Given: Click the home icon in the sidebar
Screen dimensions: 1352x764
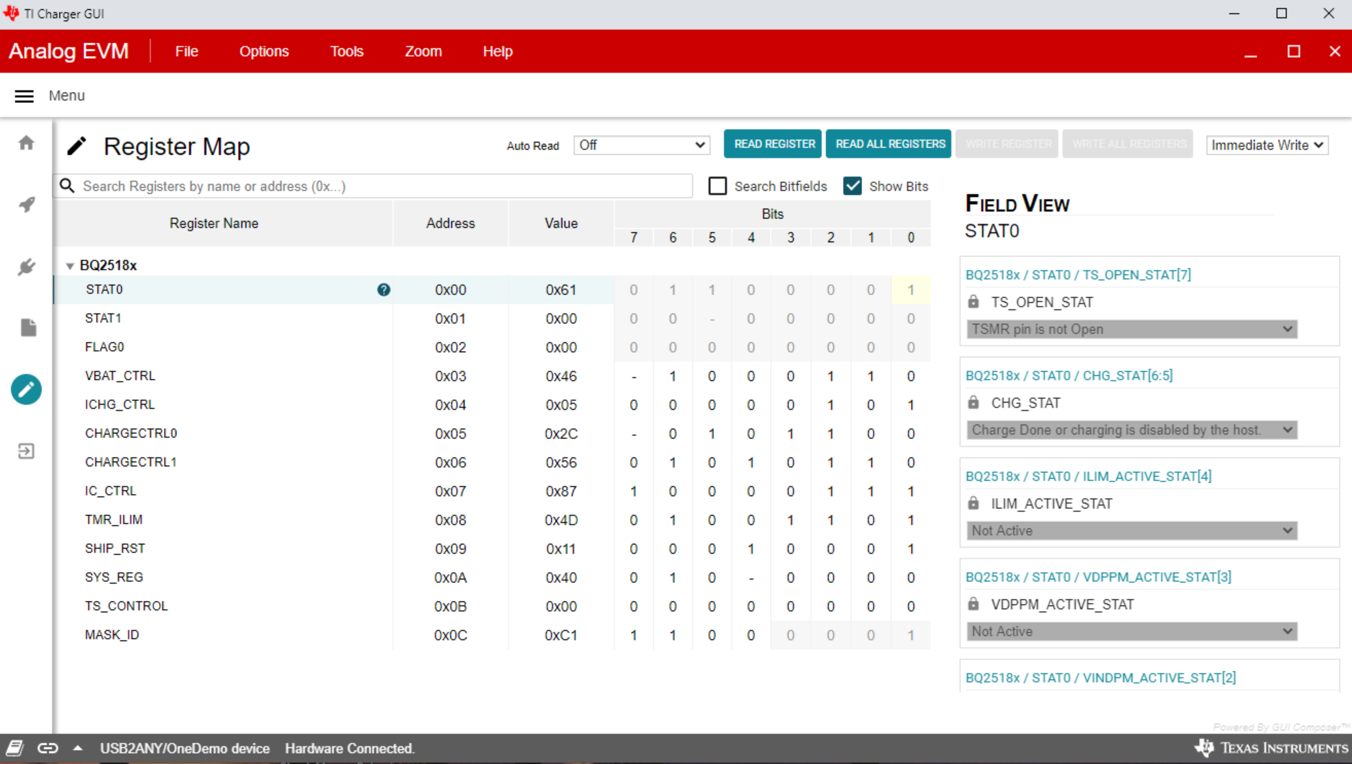Looking at the screenshot, I should 26,143.
